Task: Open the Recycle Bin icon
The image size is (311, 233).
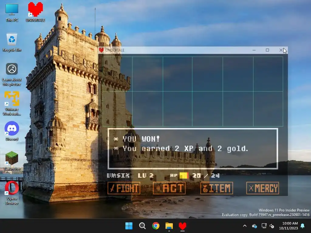Action: [x=12, y=42]
